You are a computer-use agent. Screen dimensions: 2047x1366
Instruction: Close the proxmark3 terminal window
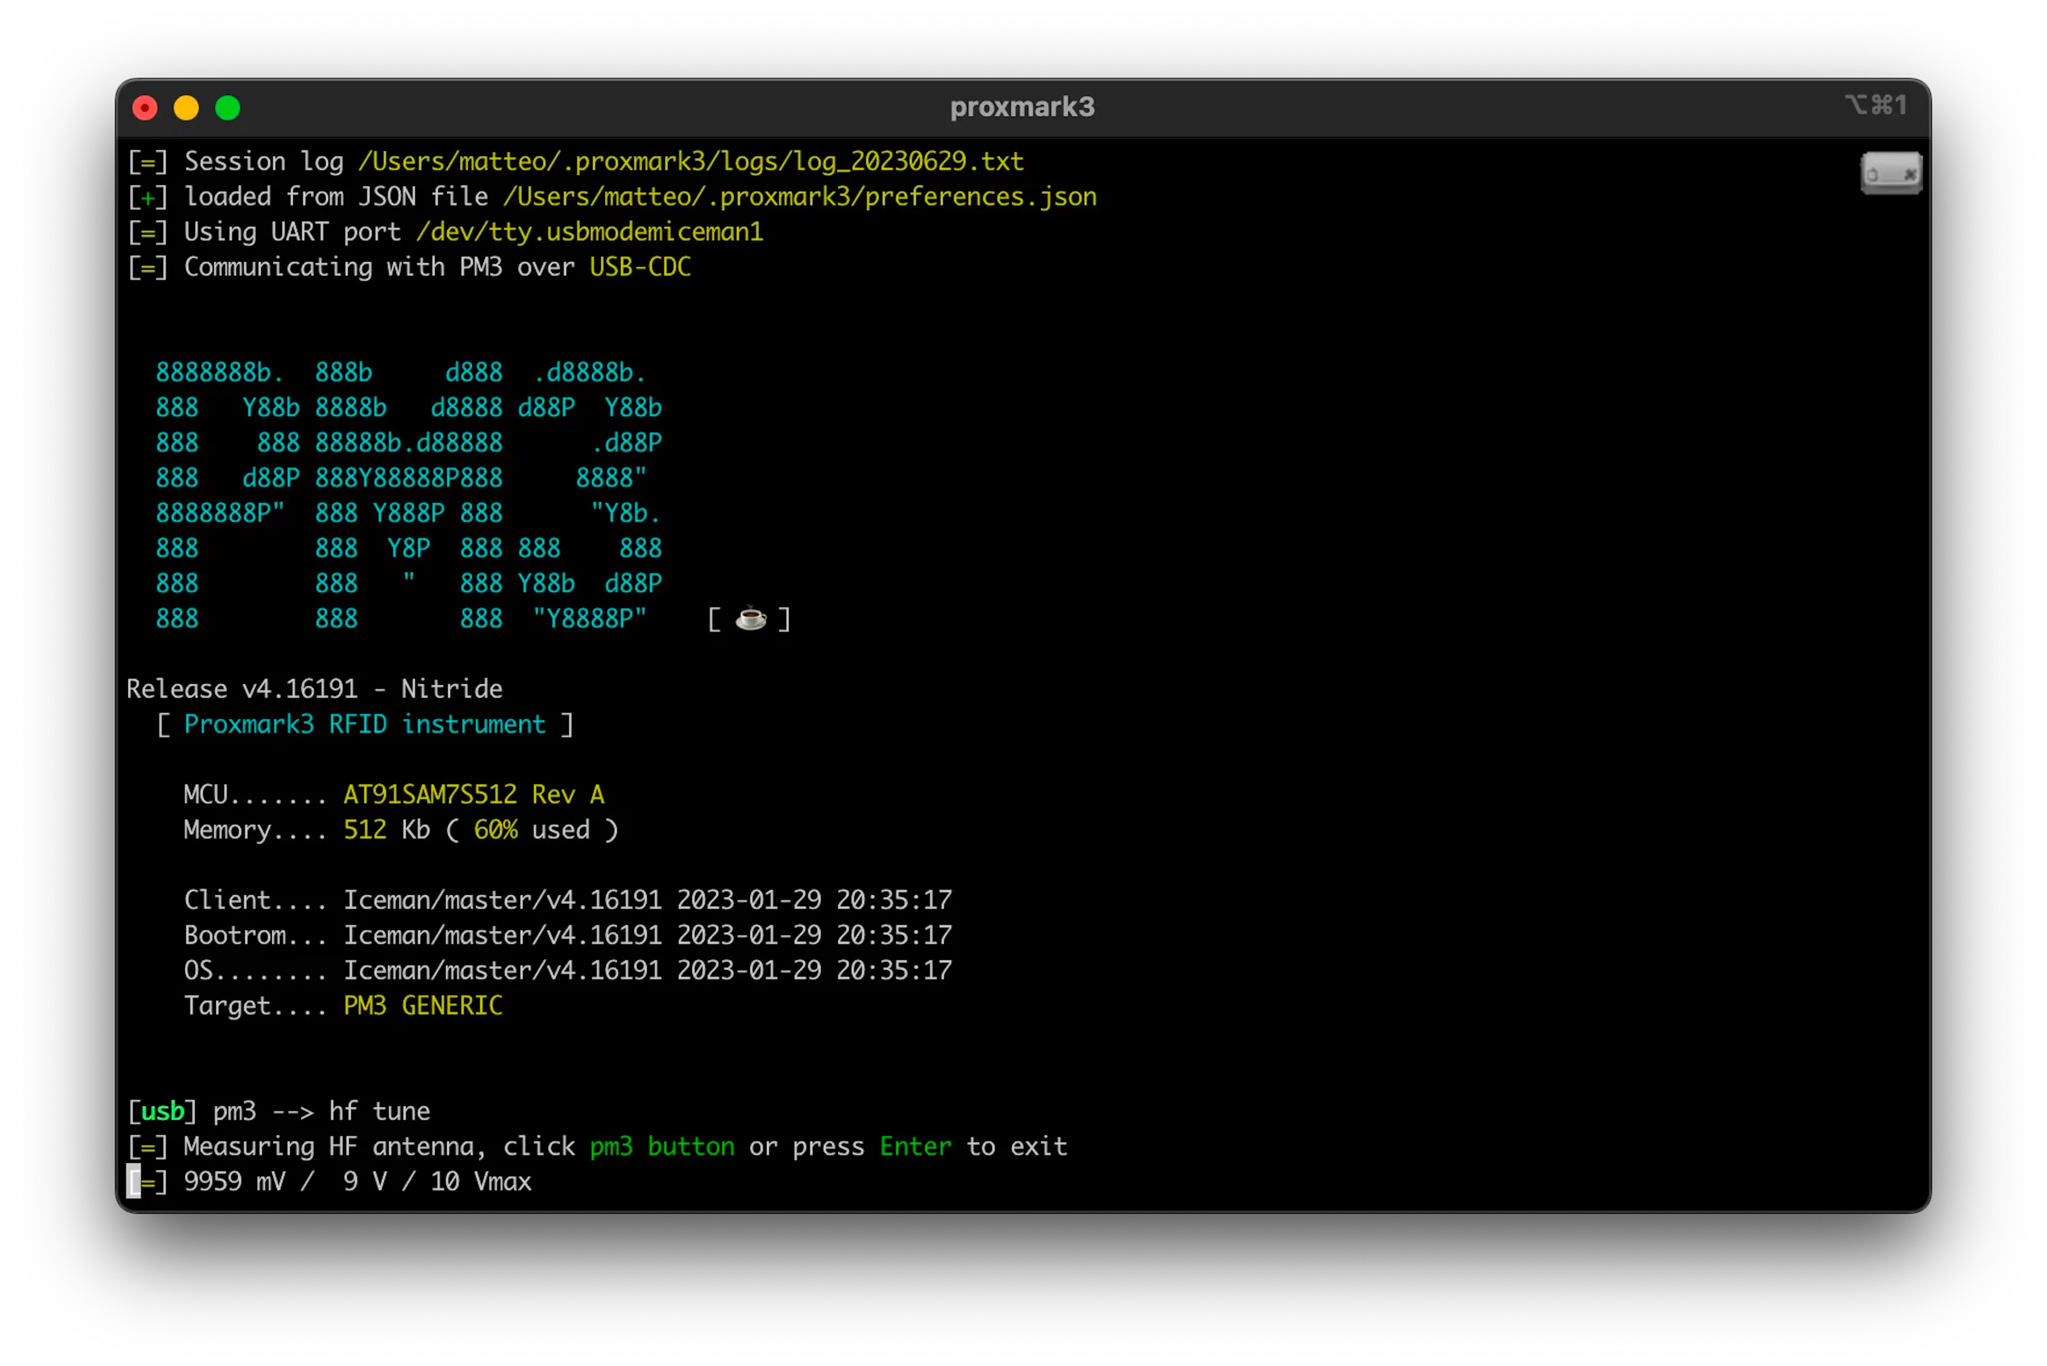click(144, 108)
